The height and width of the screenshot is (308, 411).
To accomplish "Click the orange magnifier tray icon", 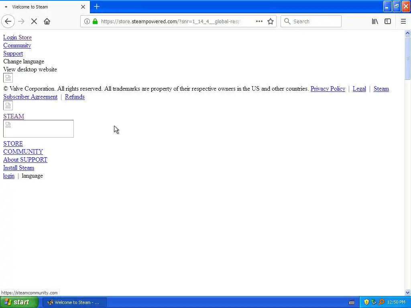I will coord(381,302).
